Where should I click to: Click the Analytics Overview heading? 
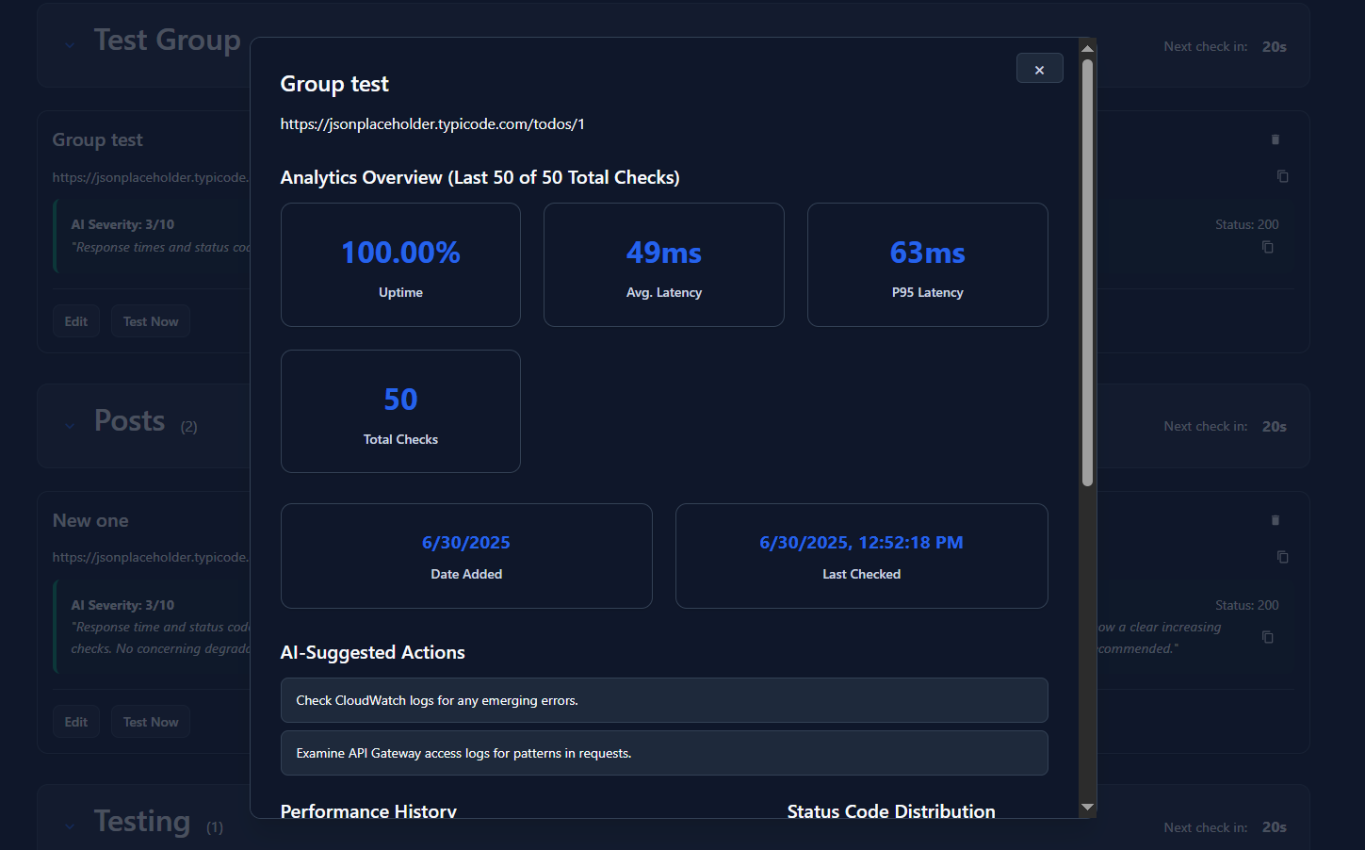[479, 177]
